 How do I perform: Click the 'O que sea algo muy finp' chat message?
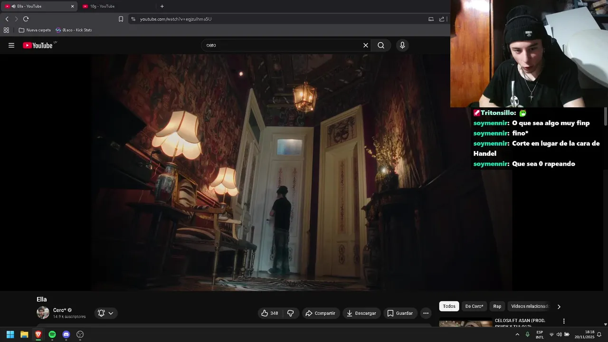tap(551, 123)
